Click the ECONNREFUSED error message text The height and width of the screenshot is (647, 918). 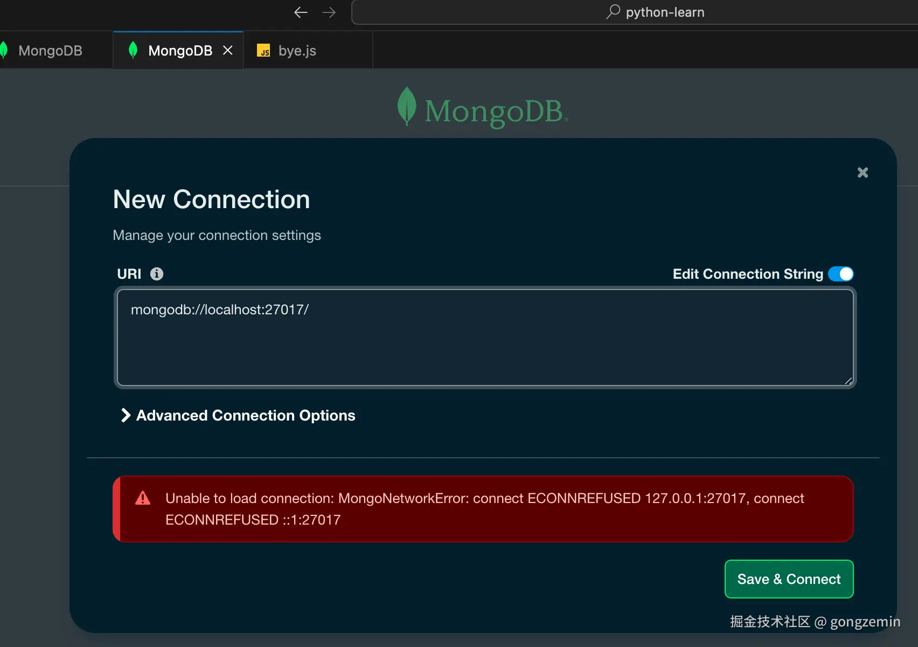click(484, 509)
